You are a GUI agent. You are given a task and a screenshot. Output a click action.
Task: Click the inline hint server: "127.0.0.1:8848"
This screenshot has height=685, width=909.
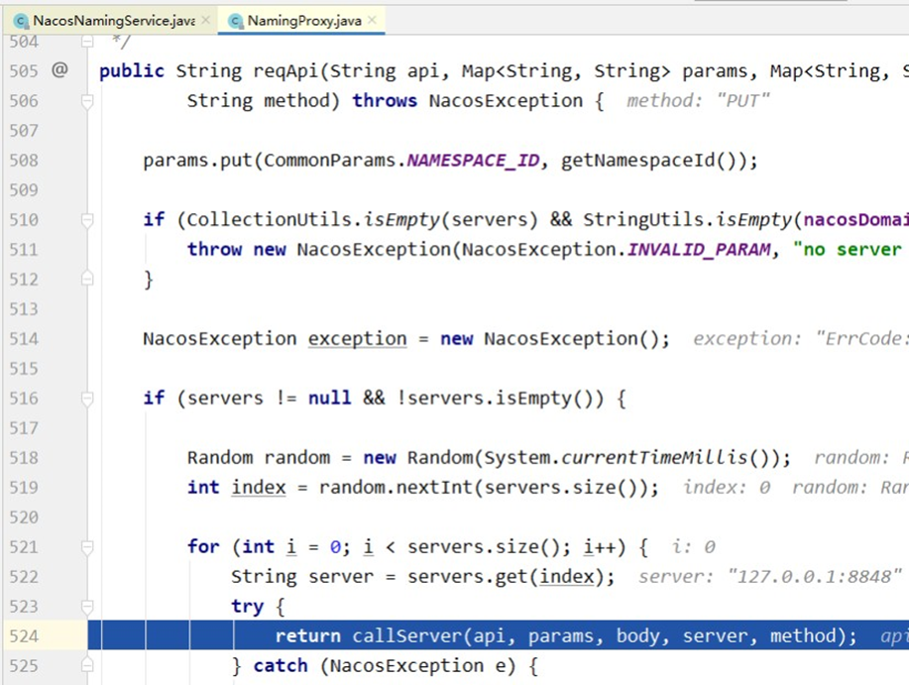click(770, 577)
